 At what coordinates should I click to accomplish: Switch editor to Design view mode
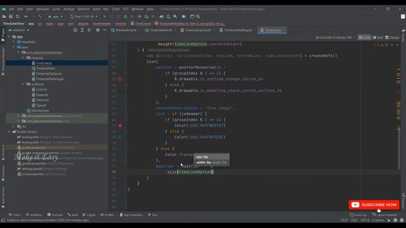click(x=392, y=37)
